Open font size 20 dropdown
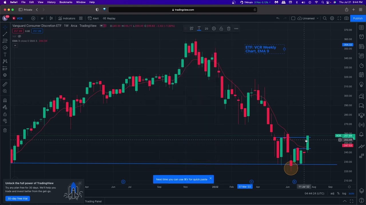Screen dimensions: 366x205 click(x=206, y=28)
